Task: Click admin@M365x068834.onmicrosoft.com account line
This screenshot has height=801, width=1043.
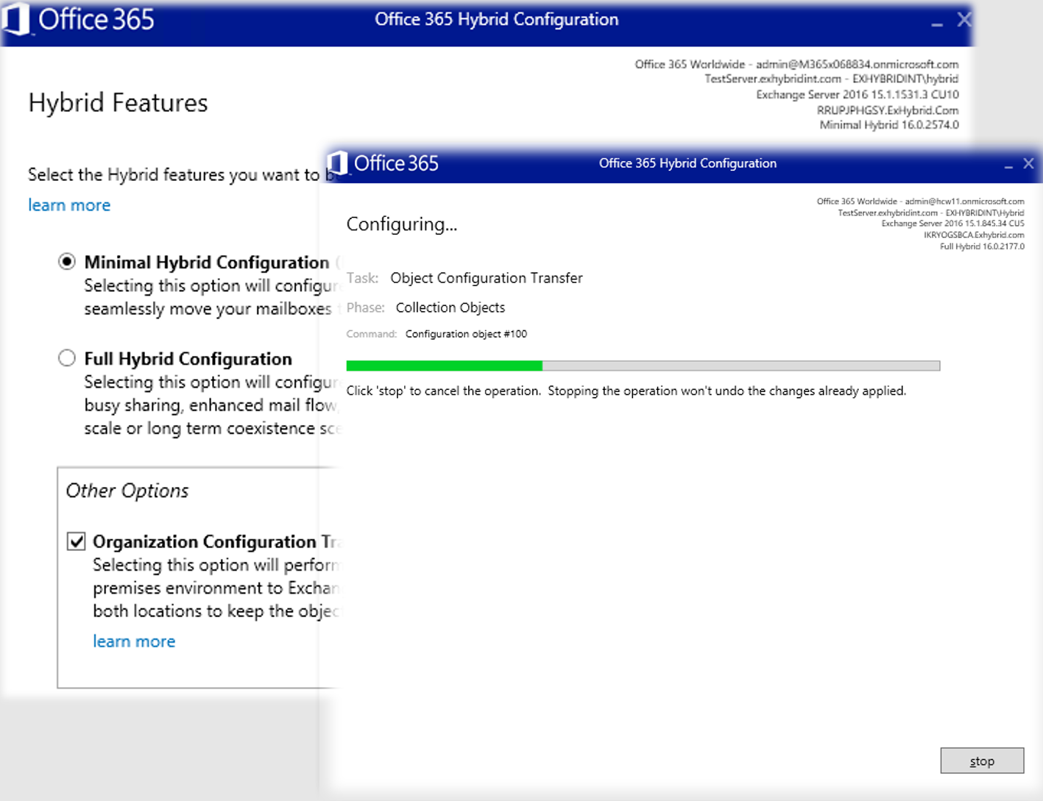Action: 796,64
